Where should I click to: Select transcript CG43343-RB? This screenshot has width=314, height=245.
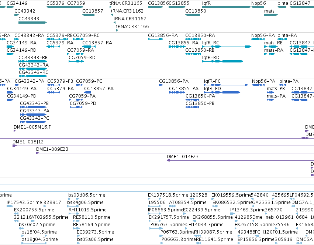(33, 58)
